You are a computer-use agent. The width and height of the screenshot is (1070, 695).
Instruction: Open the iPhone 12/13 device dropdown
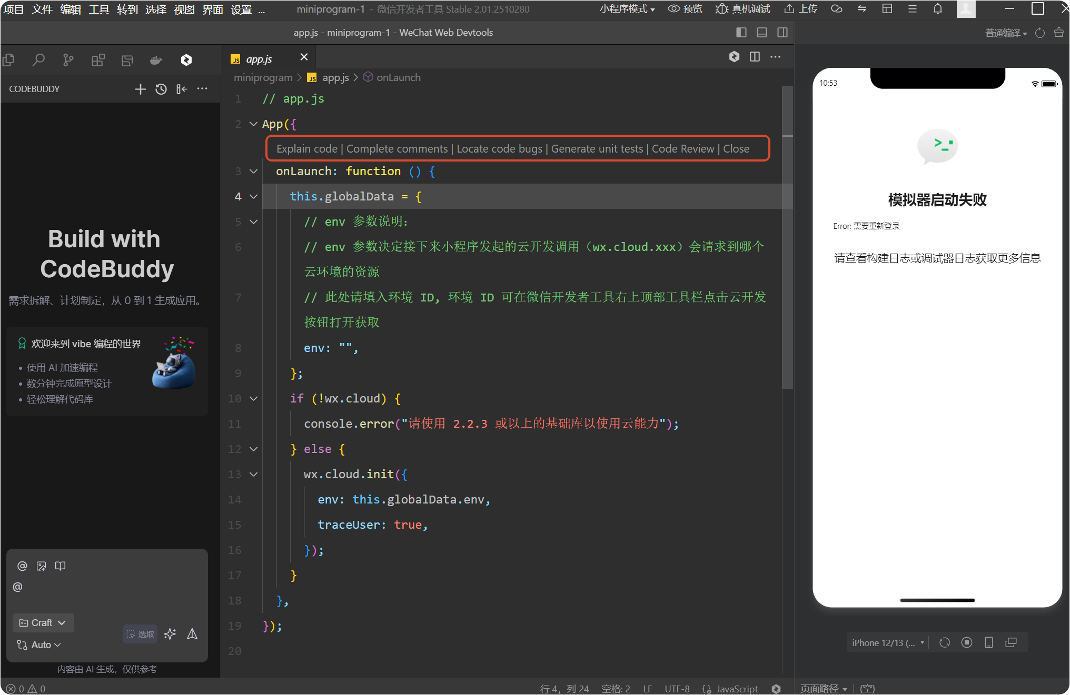click(887, 643)
